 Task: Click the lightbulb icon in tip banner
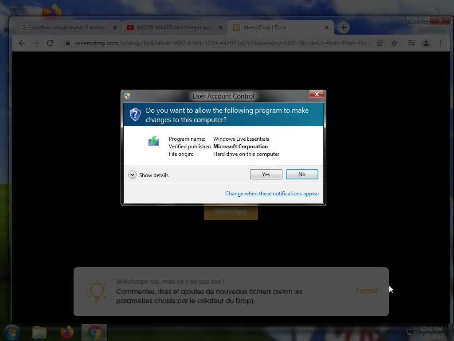[x=97, y=290]
